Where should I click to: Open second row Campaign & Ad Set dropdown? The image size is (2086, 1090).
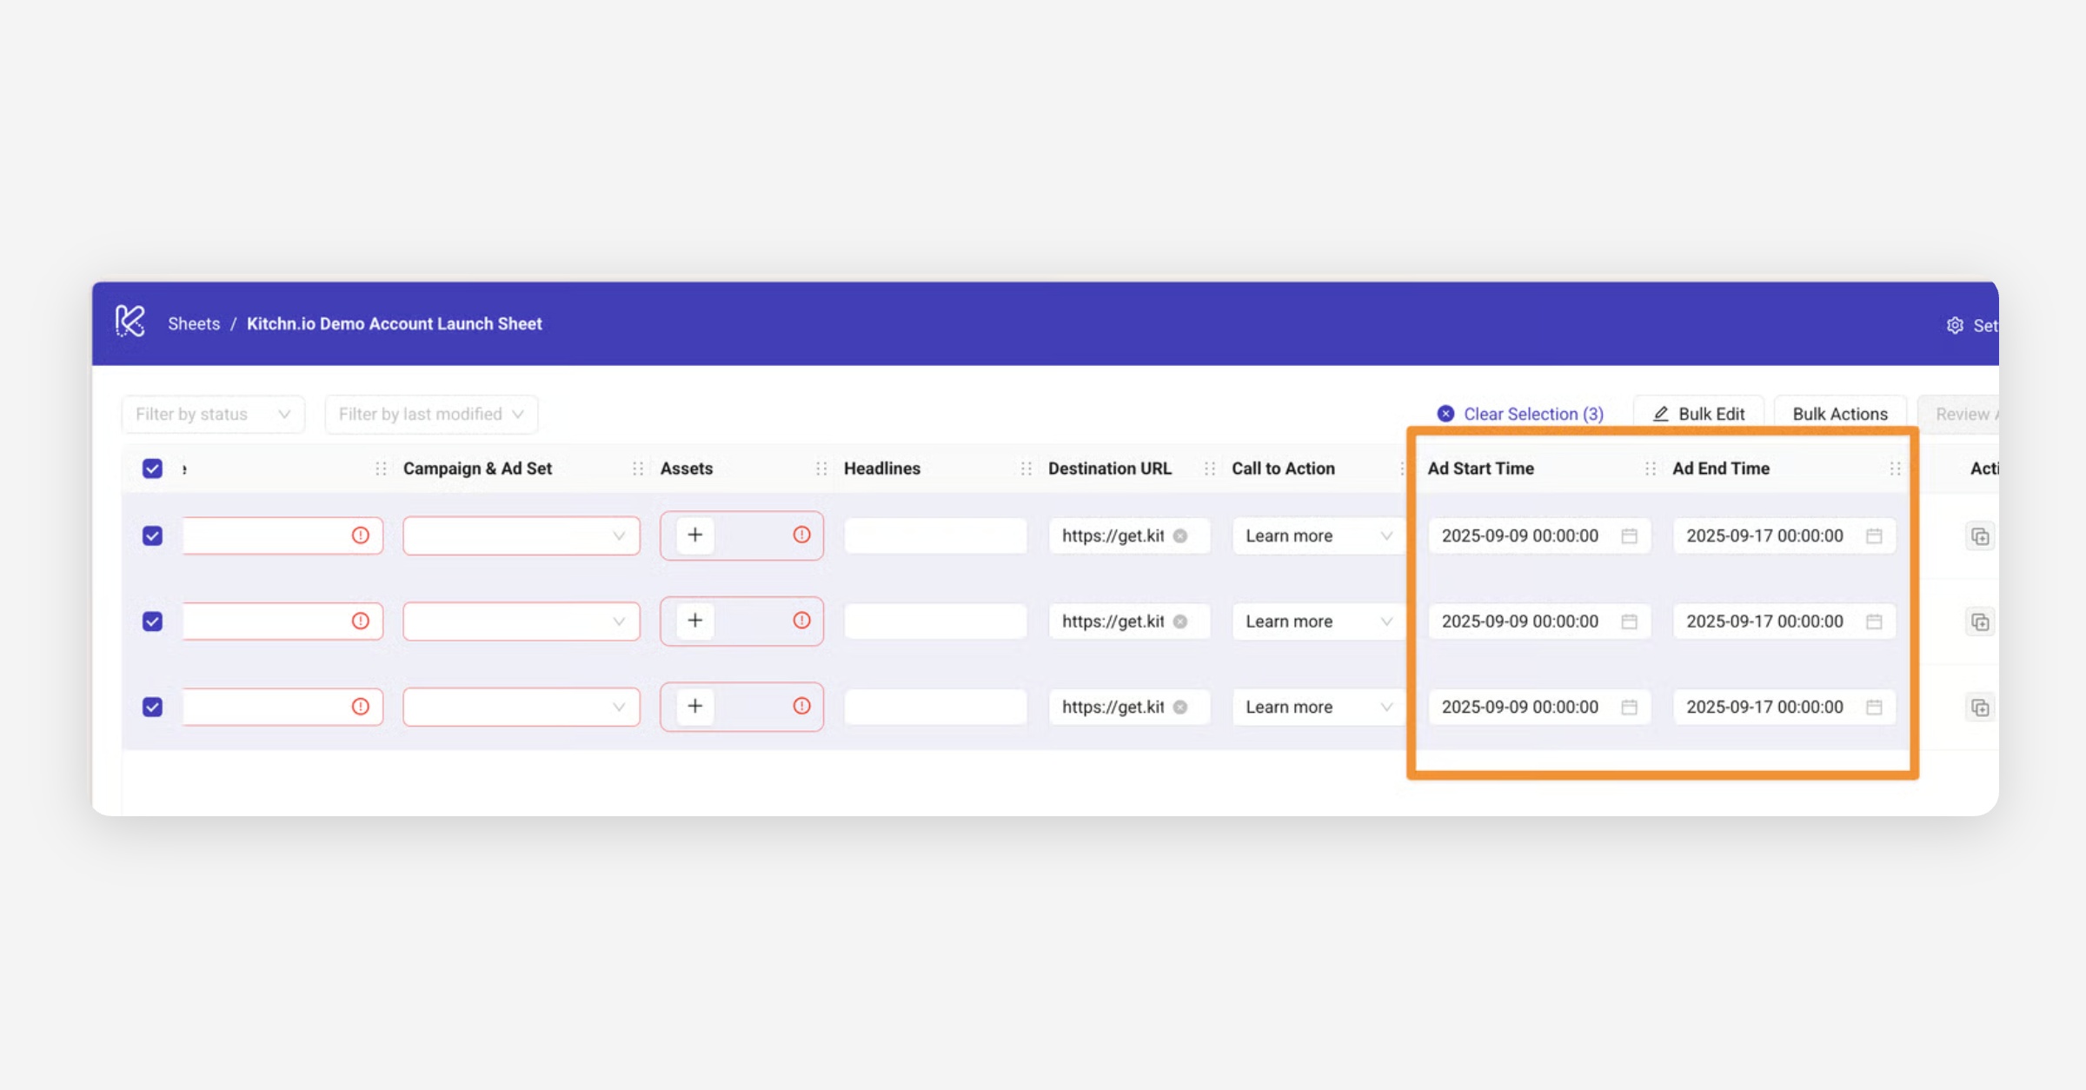(x=521, y=621)
